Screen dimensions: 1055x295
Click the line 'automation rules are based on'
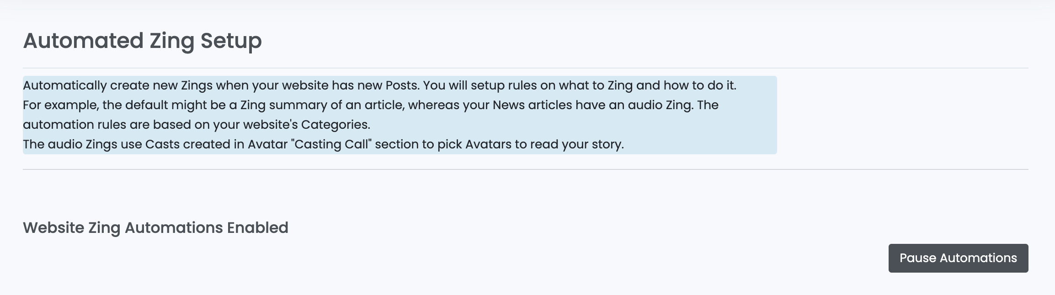197,125
